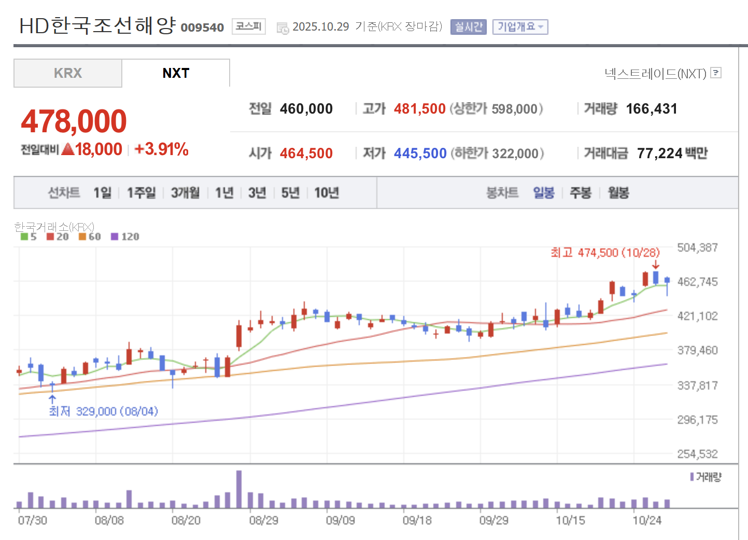Click the 선차트 label

point(64,193)
